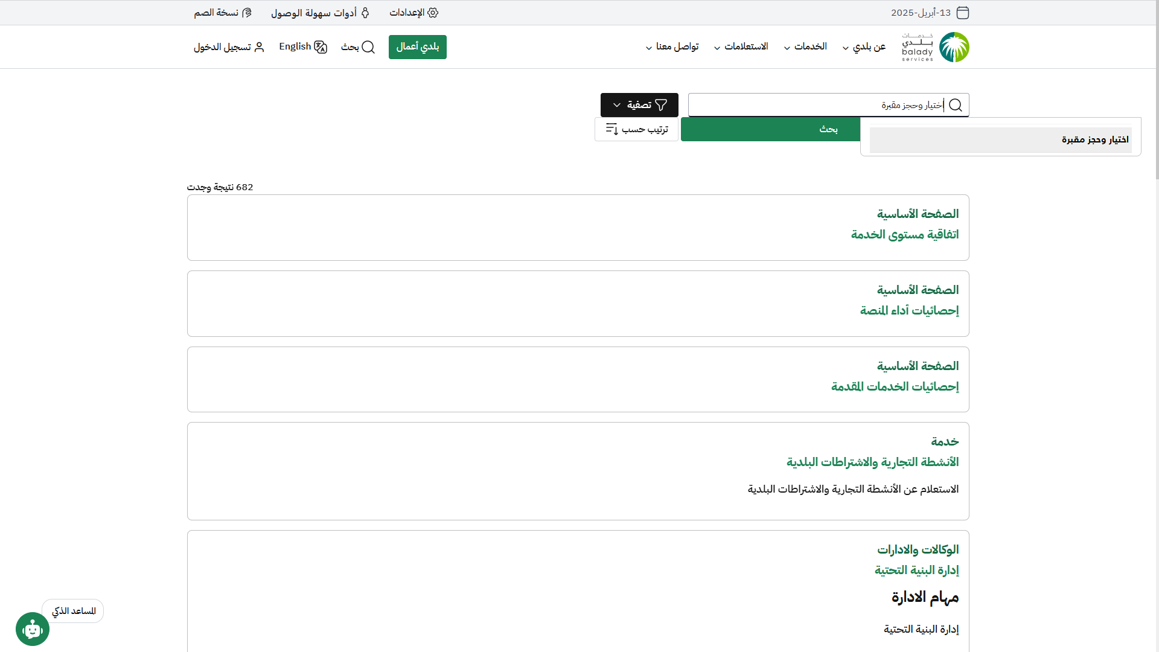Switch language to English

pyautogui.click(x=302, y=46)
